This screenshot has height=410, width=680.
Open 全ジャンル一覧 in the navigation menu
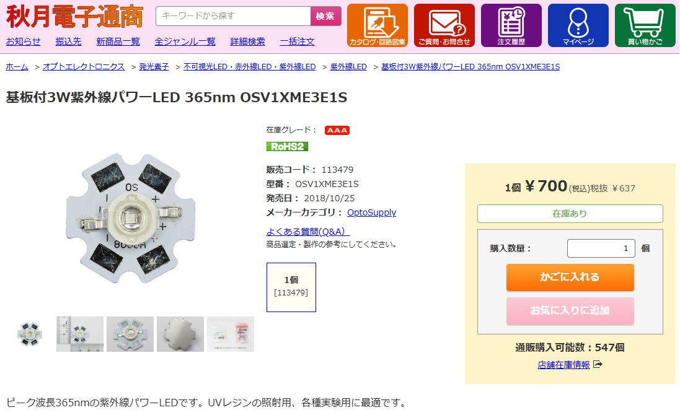click(185, 41)
